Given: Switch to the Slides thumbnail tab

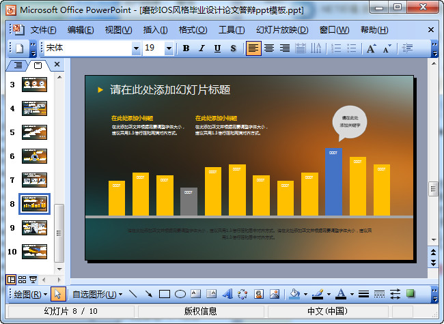Looking at the screenshot, I should click(x=38, y=65).
